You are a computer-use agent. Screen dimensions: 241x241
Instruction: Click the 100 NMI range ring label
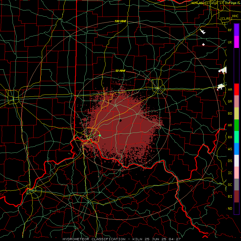pos(120,21)
